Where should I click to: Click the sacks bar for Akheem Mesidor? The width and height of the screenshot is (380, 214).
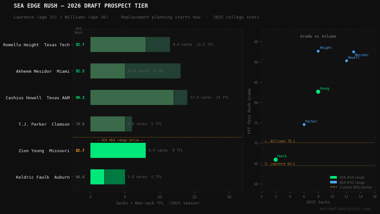coord(107,71)
